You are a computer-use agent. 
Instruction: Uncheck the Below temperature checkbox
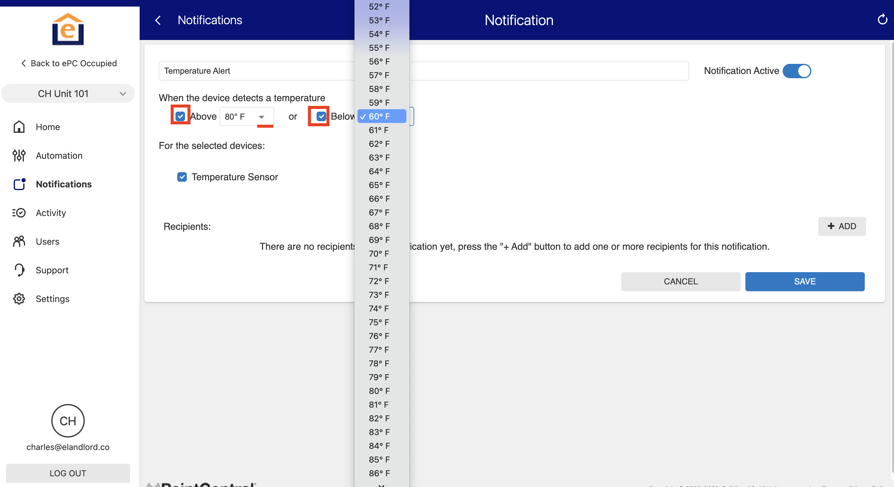coord(321,116)
